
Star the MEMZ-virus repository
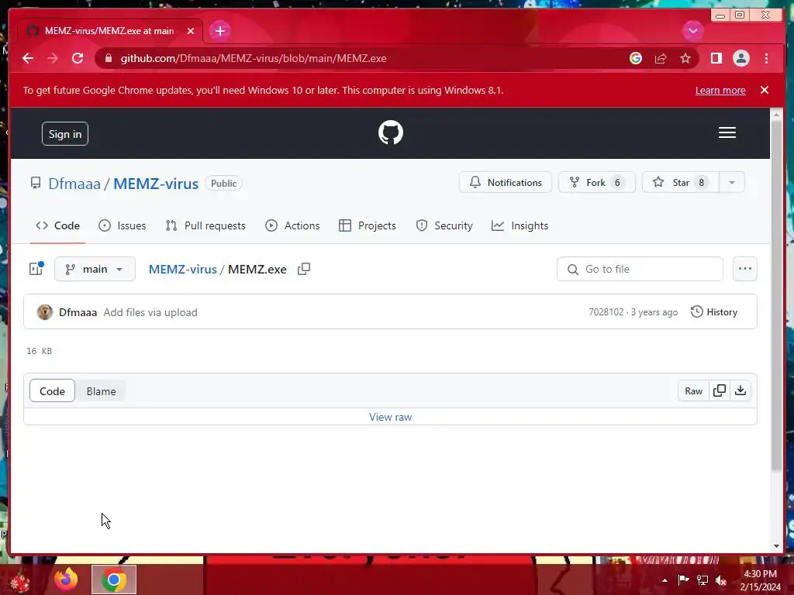click(680, 183)
